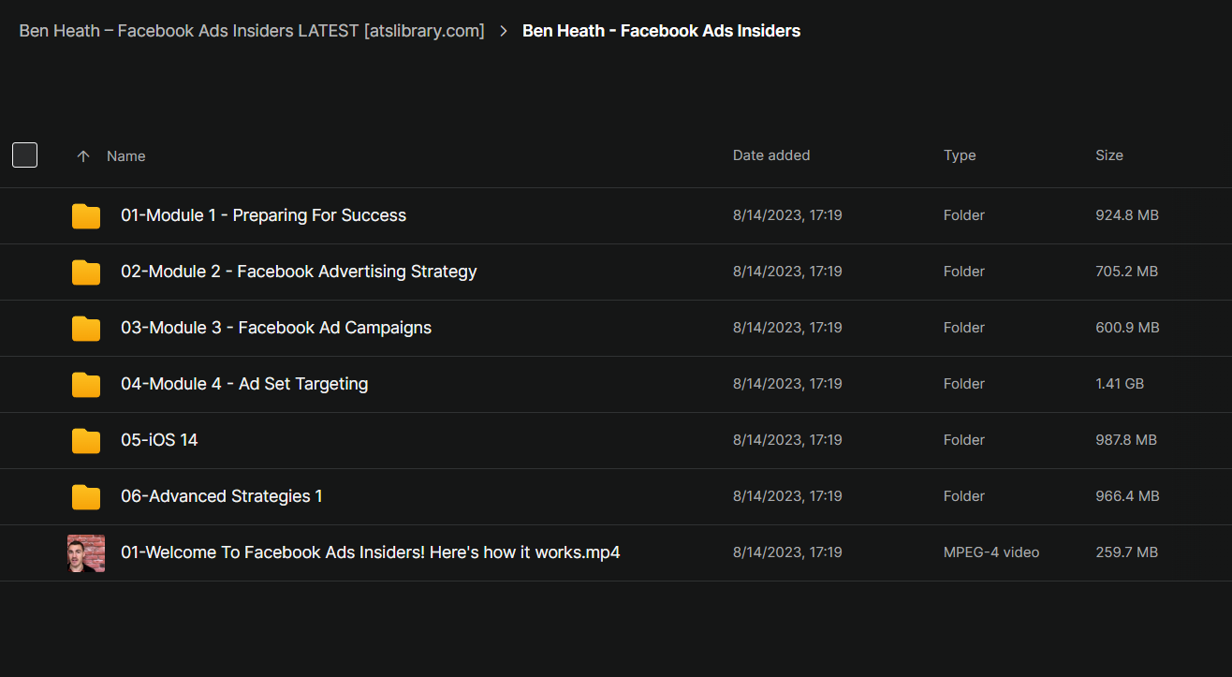Click the 966.4 MB size value
The image size is (1232, 677).
(x=1127, y=496)
